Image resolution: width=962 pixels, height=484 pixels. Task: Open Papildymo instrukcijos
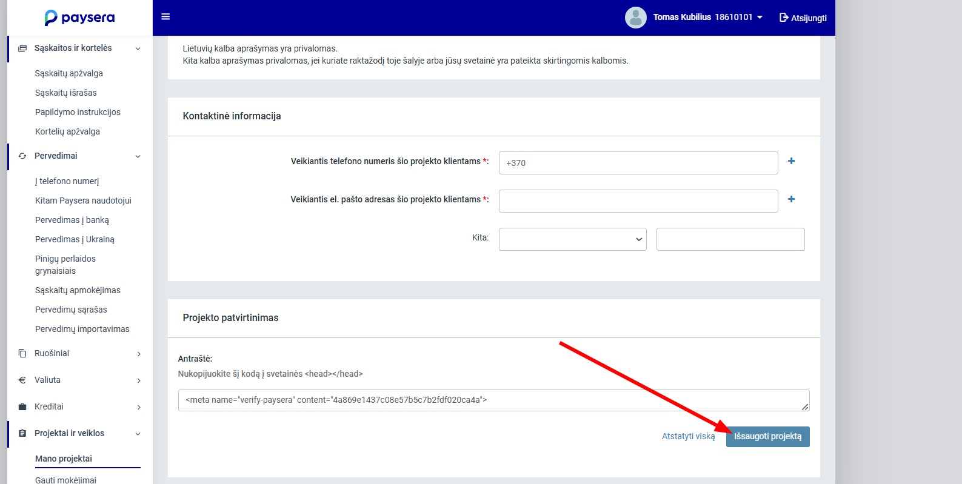click(x=78, y=112)
